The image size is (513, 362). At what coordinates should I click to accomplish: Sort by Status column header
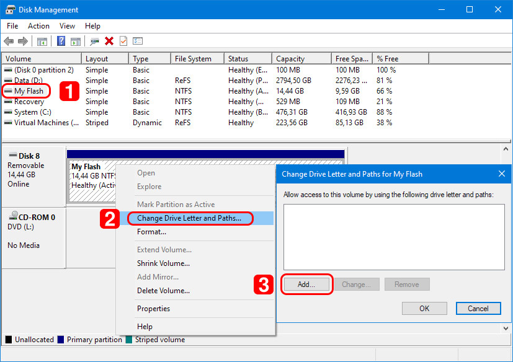[x=248, y=58]
